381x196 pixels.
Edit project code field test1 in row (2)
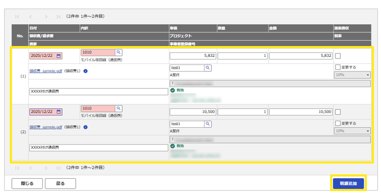coord(187,124)
